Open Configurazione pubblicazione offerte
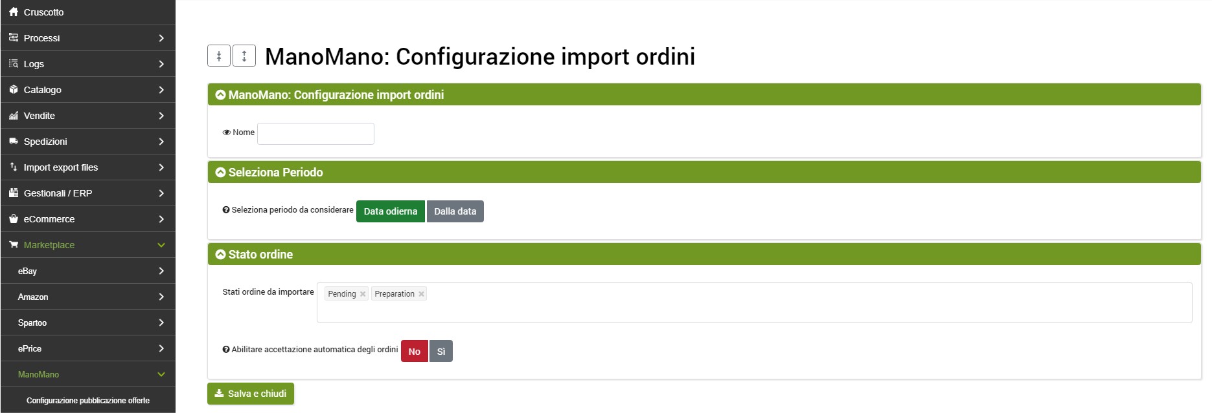1212x413 pixels. (x=88, y=401)
